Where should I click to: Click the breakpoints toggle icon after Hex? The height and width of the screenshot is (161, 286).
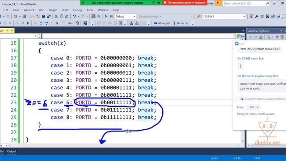pyautogui.click(x=77, y=23)
